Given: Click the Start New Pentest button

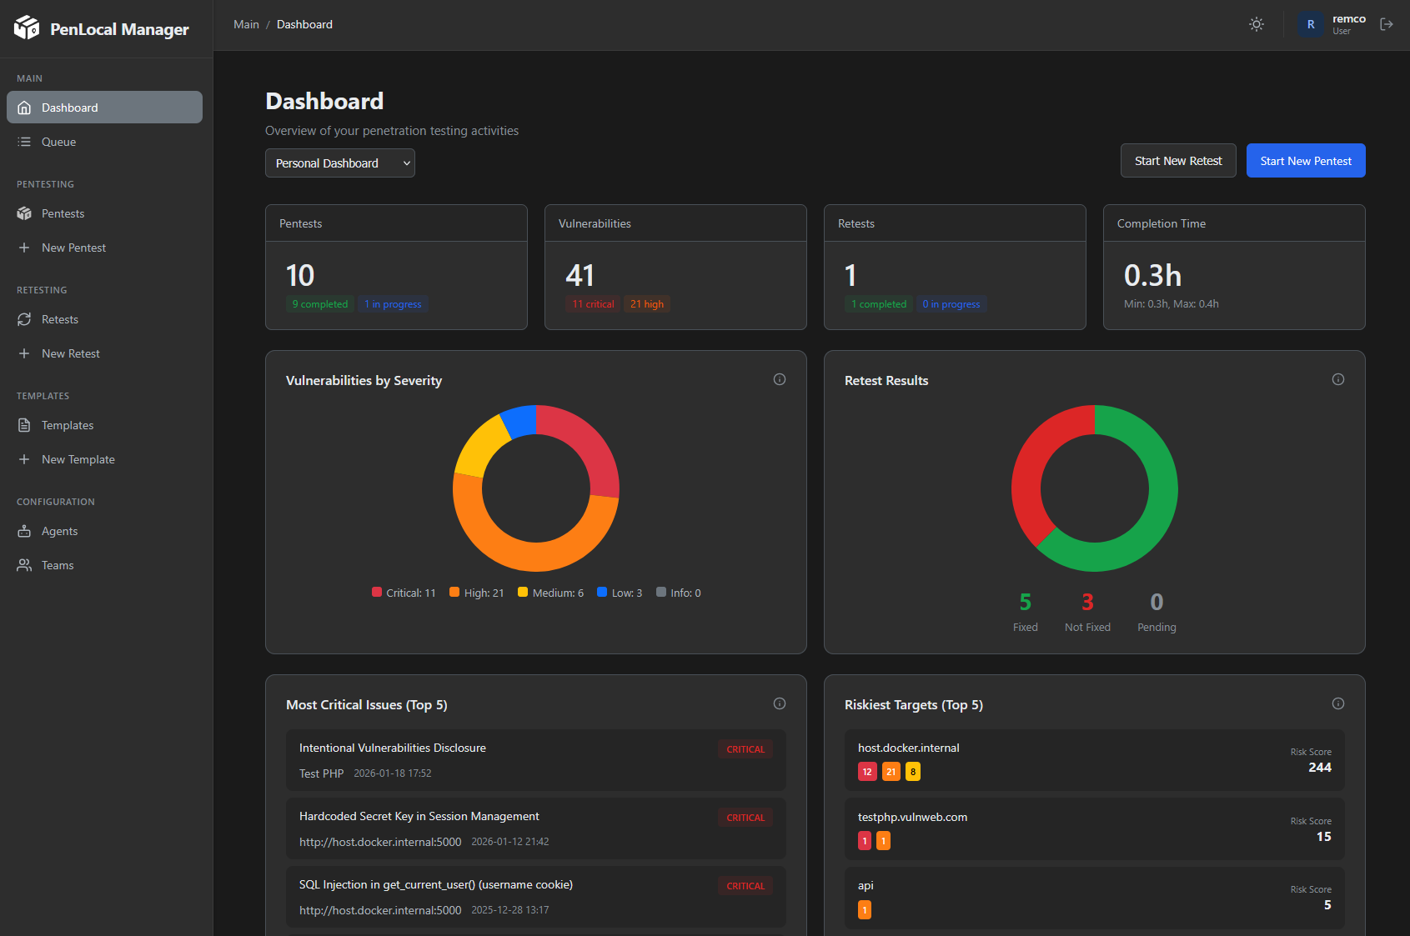Looking at the screenshot, I should click(1305, 160).
